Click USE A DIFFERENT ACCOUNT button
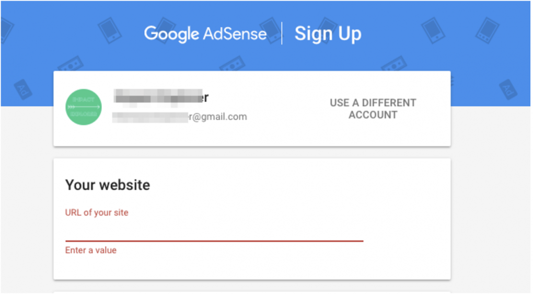The width and height of the screenshot is (533, 294). pos(373,109)
